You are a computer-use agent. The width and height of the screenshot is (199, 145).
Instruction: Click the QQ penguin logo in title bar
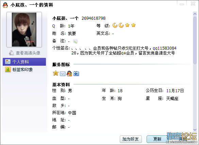(5, 5)
